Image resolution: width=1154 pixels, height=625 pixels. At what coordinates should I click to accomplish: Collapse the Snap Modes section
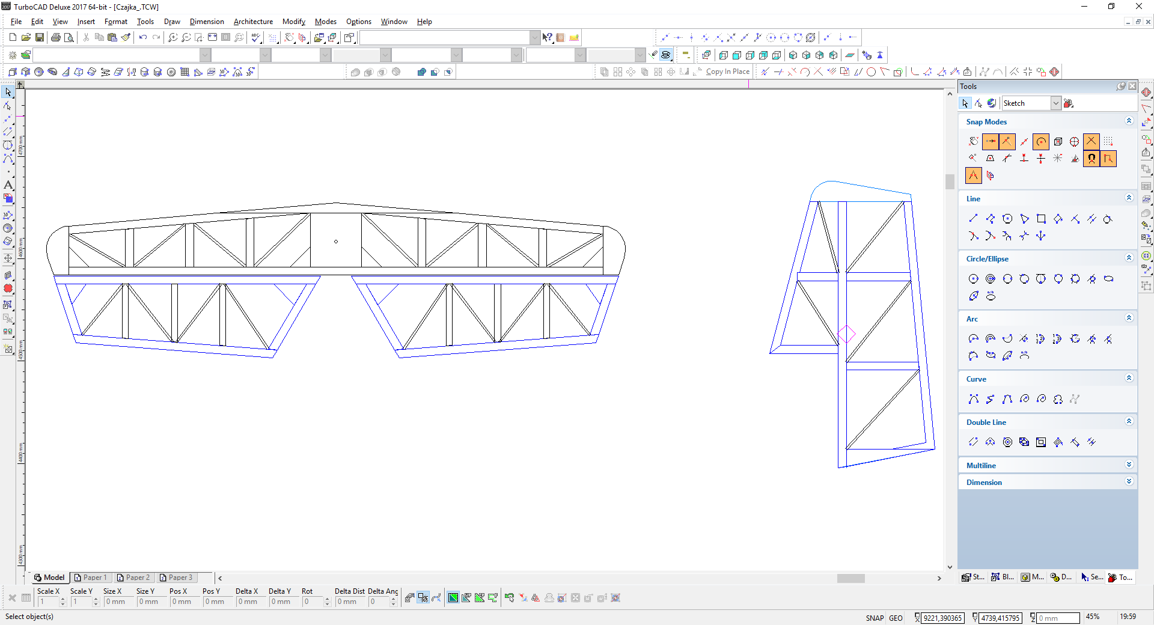tap(1129, 121)
